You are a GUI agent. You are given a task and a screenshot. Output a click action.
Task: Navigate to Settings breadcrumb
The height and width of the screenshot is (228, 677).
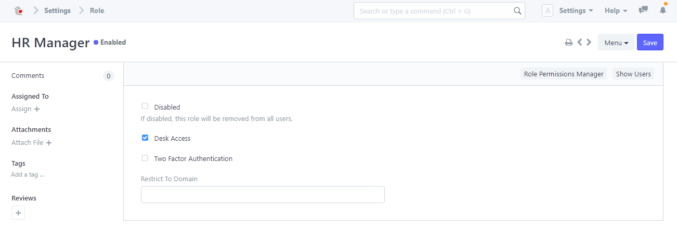pos(57,10)
